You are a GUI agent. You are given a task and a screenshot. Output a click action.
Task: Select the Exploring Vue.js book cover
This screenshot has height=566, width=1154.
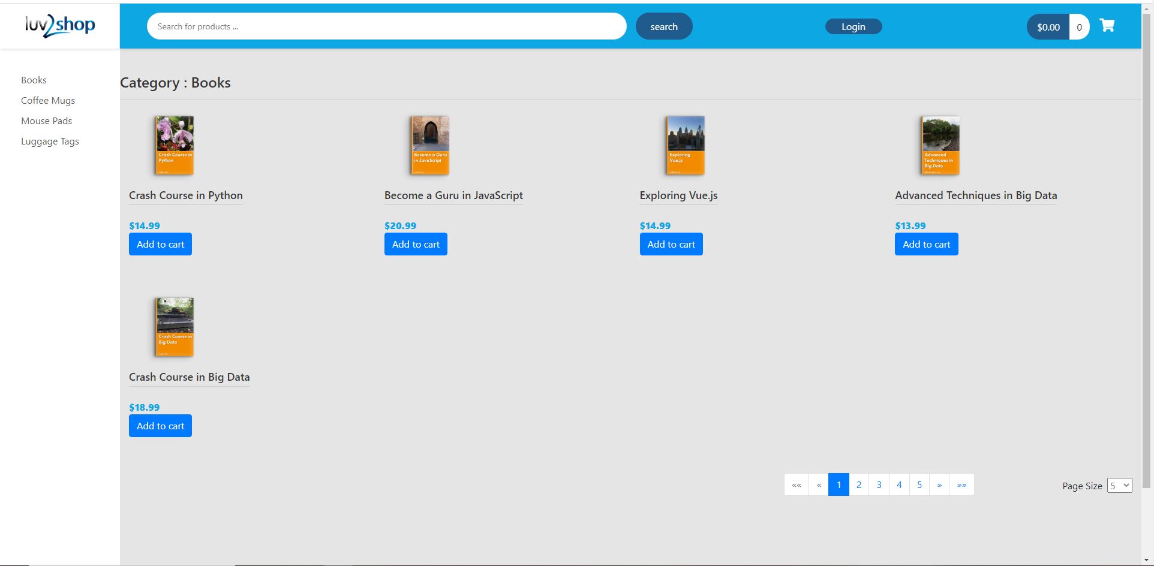click(686, 146)
